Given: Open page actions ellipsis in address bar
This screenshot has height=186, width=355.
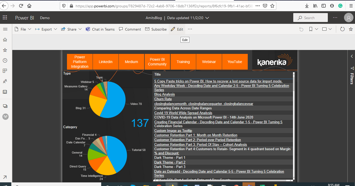Looking at the screenshot, I should 258,5.
